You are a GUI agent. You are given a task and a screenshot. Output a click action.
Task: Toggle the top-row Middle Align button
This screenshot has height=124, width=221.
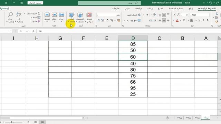tap(164, 15)
